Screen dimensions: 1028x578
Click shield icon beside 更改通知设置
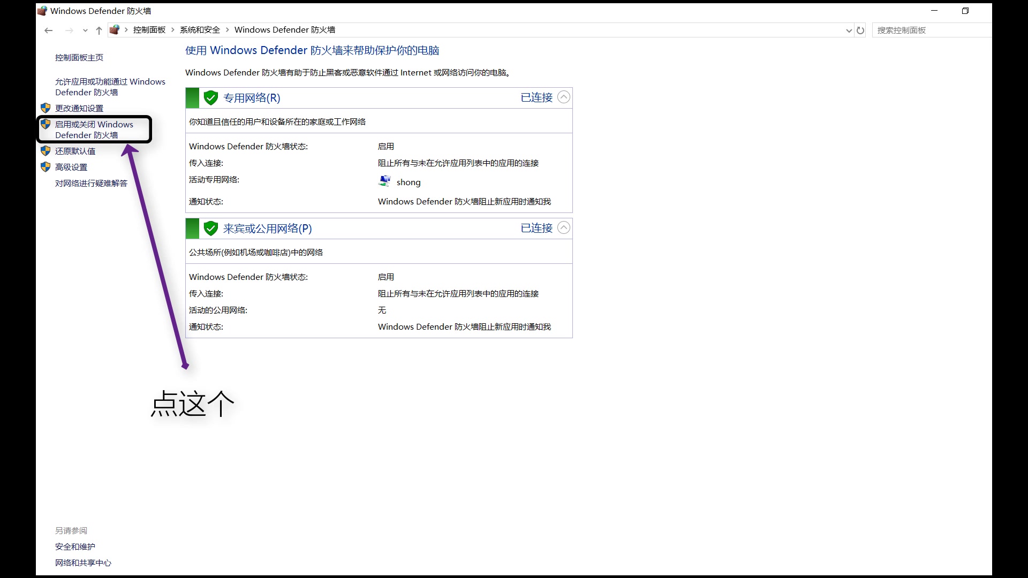[46, 108]
